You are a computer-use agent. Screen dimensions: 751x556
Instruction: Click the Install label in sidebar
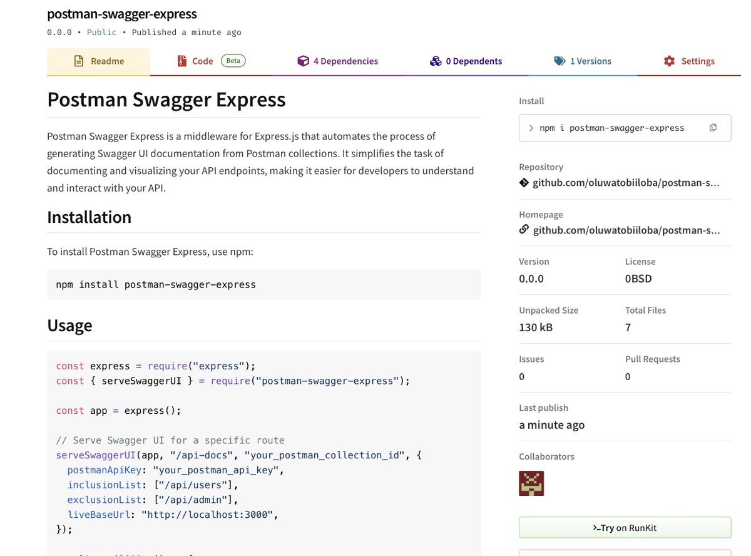pyautogui.click(x=531, y=101)
